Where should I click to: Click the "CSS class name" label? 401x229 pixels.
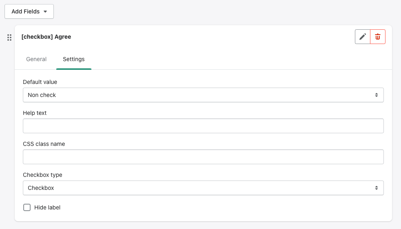coord(44,144)
